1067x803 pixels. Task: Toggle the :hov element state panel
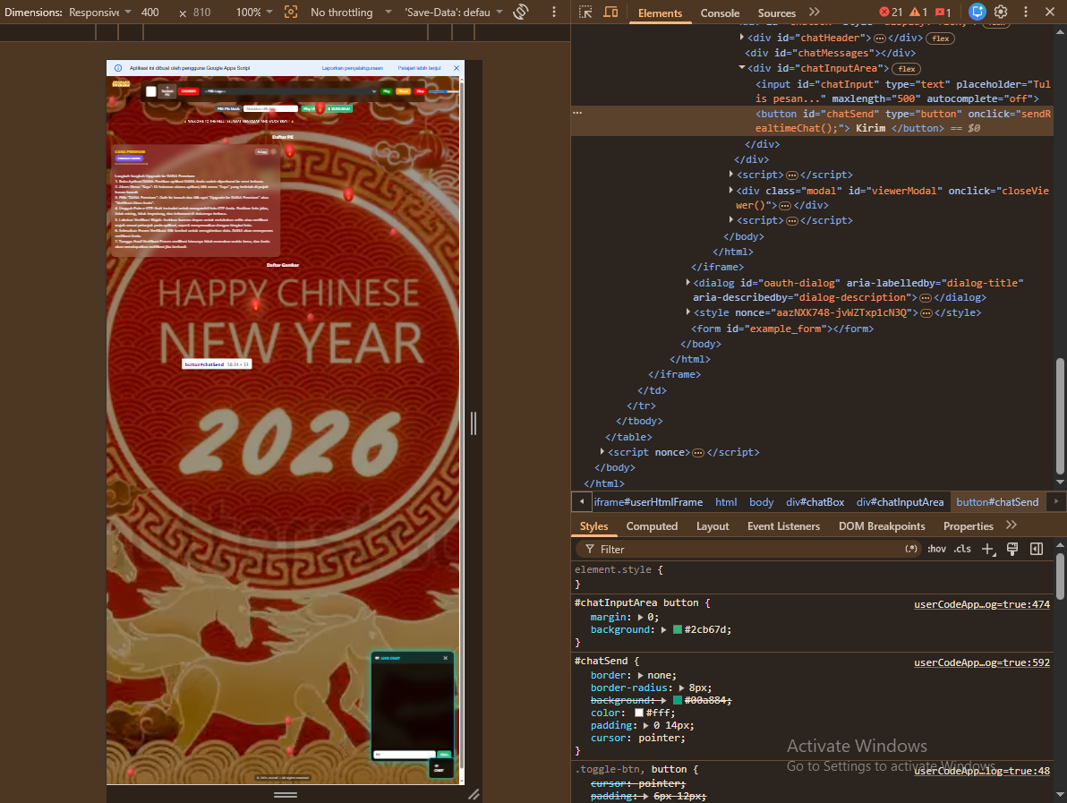click(936, 549)
